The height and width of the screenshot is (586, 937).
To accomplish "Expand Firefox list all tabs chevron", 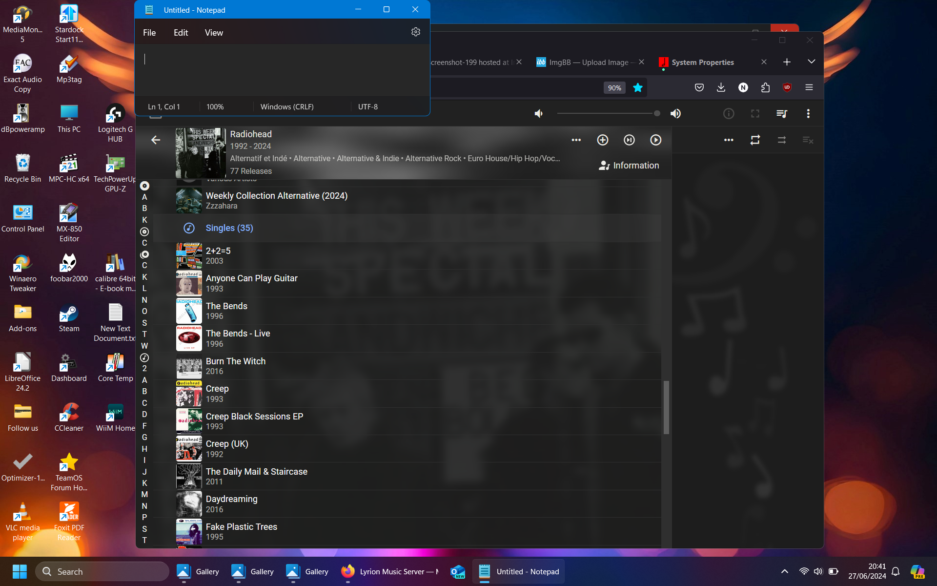I will (x=811, y=62).
